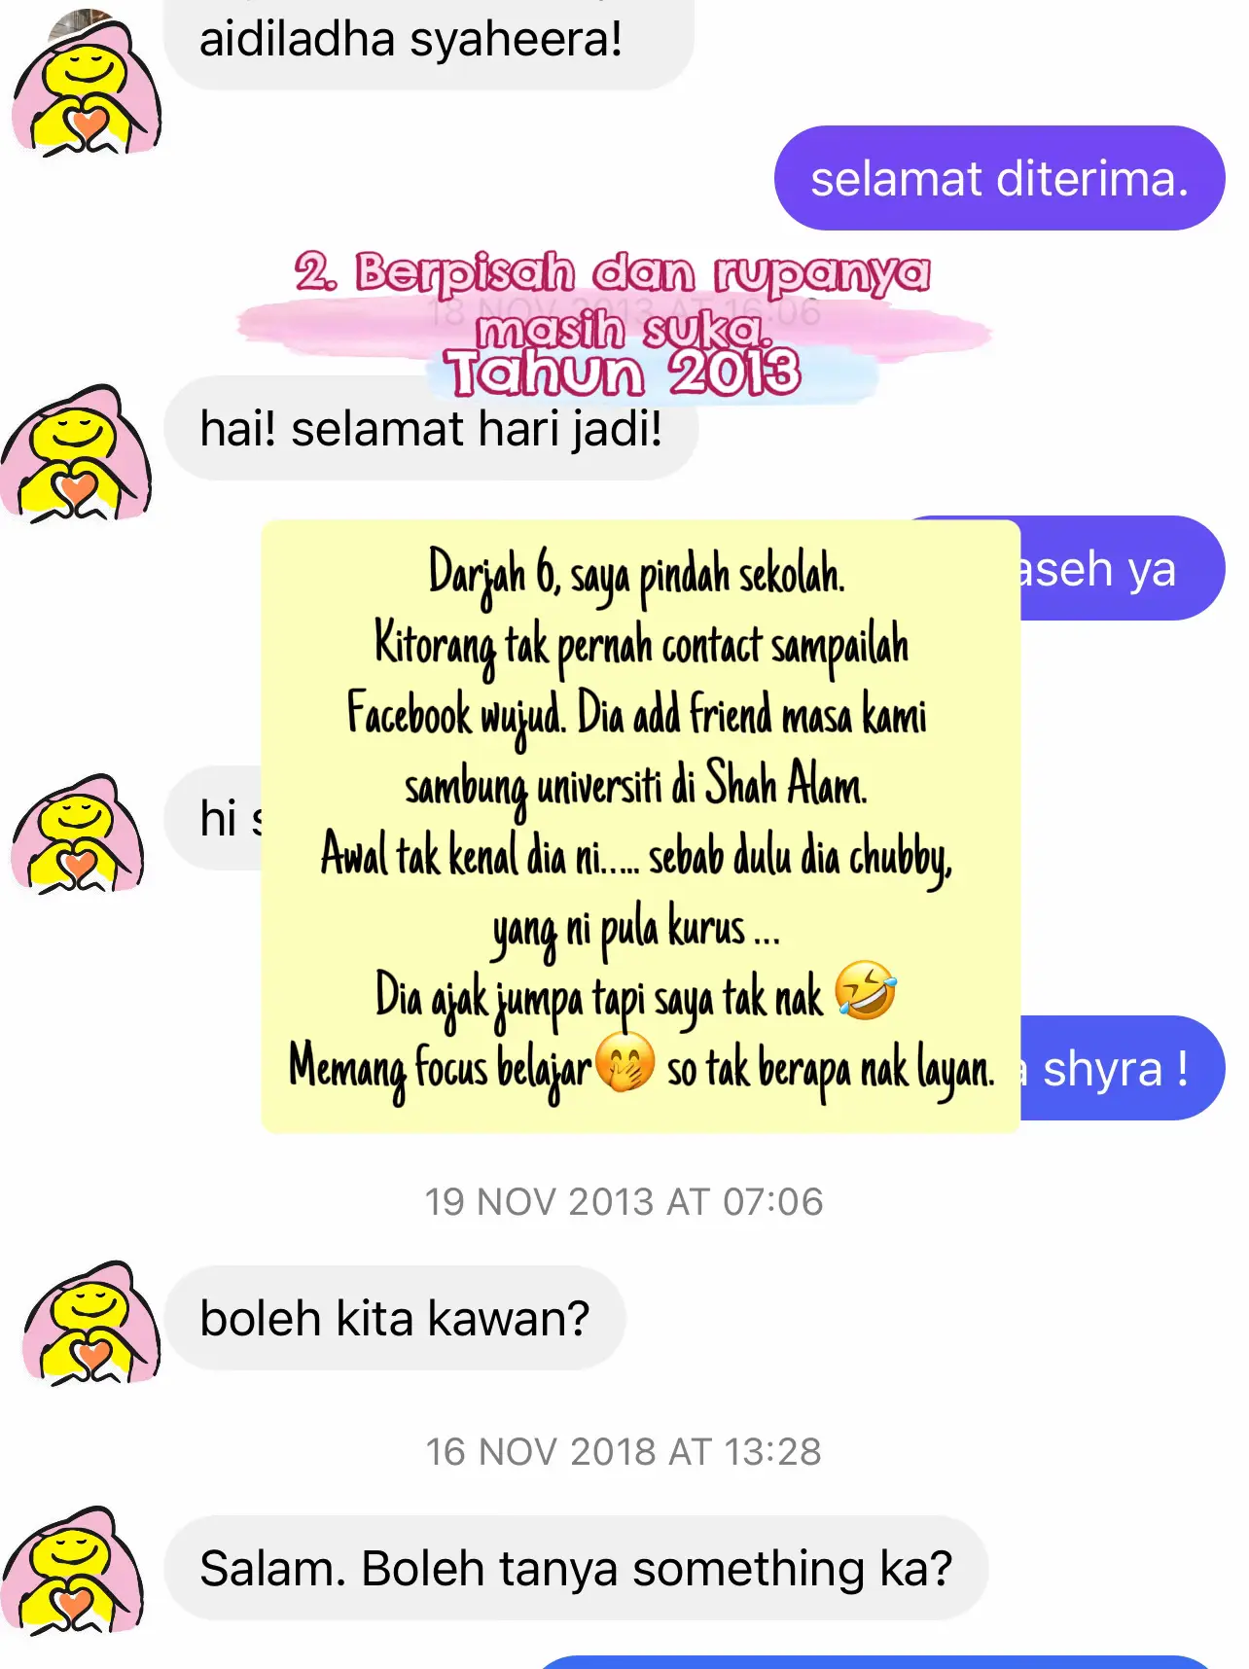The image size is (1249, 1669).
Task: Tap avatar next to 'hai! selamat hari jadi!'
Action: click(76, 453)
